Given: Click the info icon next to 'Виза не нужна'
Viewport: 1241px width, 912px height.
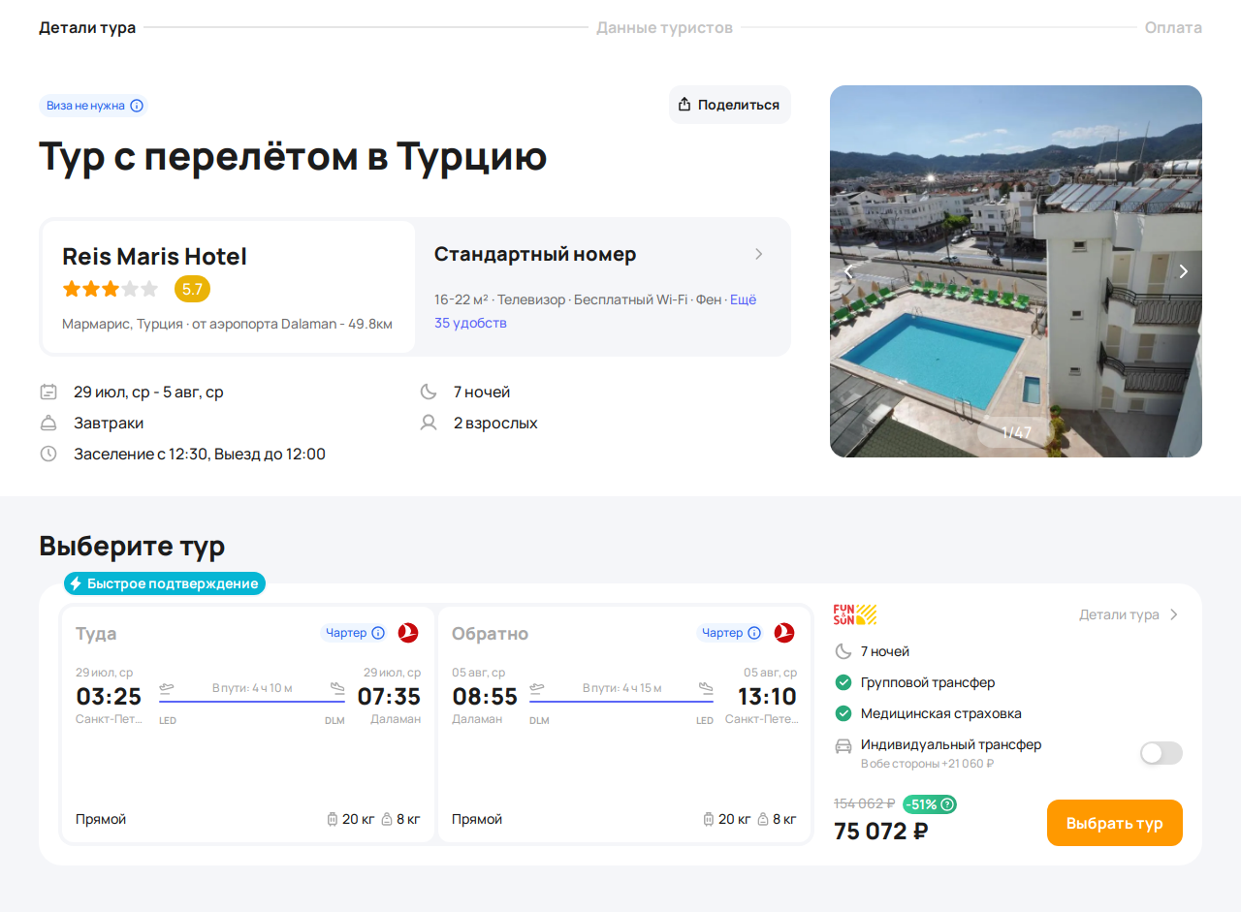Looking at the screenshot, I should 137,106.
